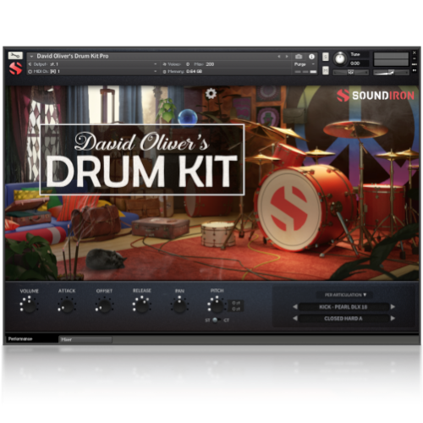Select next drum after Kick - Pearl DLX 18
The width and height of the screenshot is (423, 423).
click(393, 307)
